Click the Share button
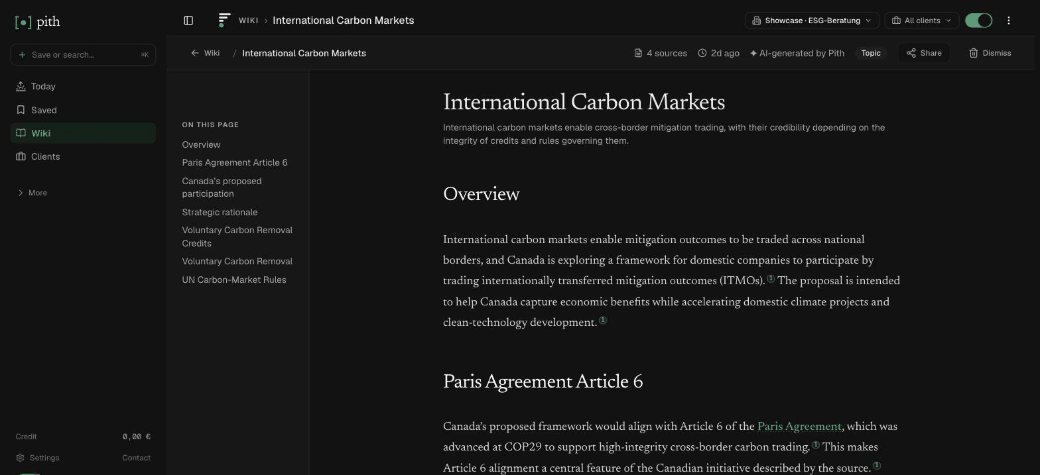The width and height of the screenshot is (1040, 475). 924,53
